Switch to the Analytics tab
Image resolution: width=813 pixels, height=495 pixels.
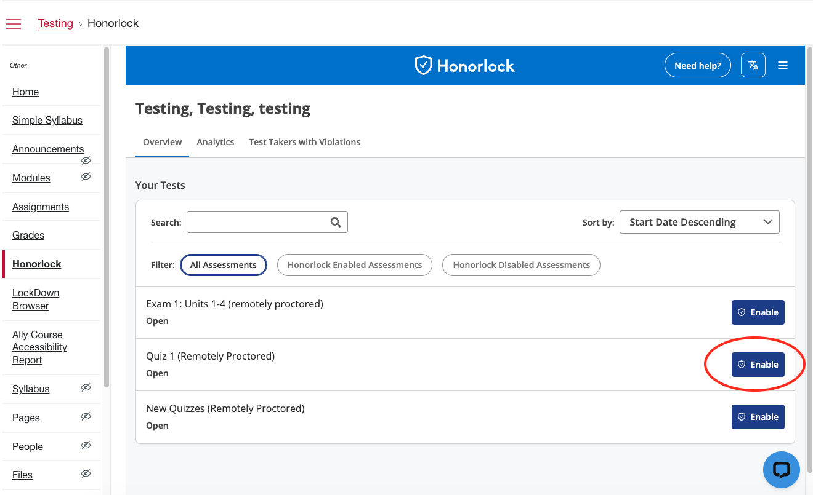pos(216,142)
